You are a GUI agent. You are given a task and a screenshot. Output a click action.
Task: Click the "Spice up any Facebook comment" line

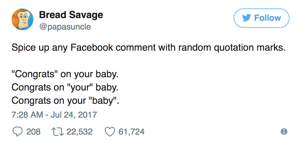tap(148, 48)
